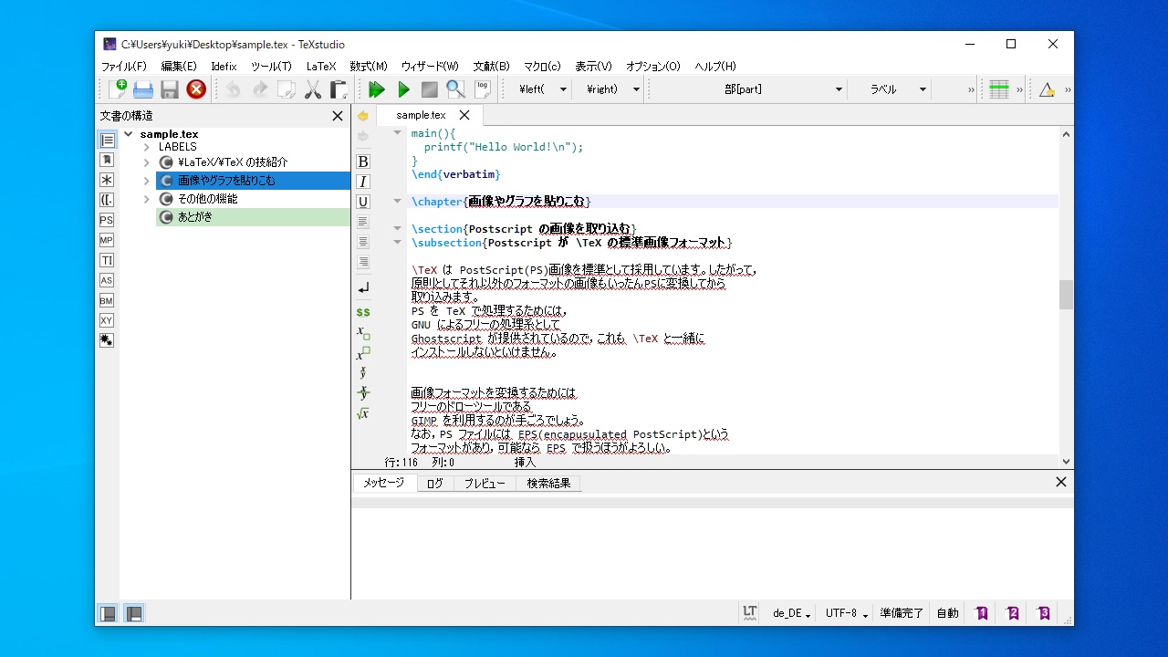Expand the \LaTeX/\TeX の技紹介 node
1168x657 pixels.
146,162
